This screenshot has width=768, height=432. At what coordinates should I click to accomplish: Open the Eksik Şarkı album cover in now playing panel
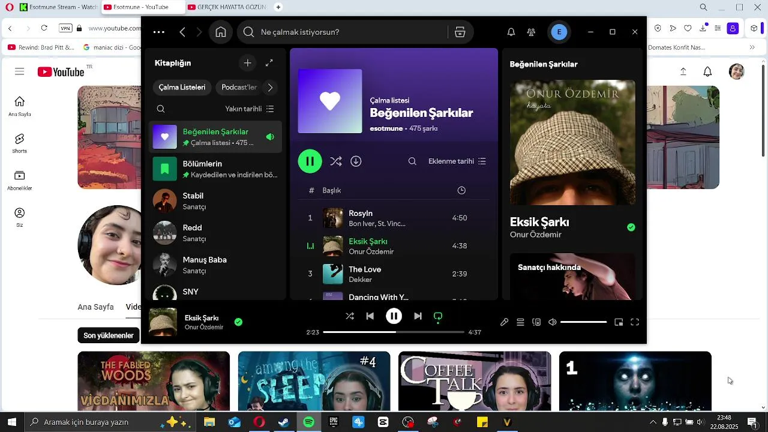click(572, 143)
